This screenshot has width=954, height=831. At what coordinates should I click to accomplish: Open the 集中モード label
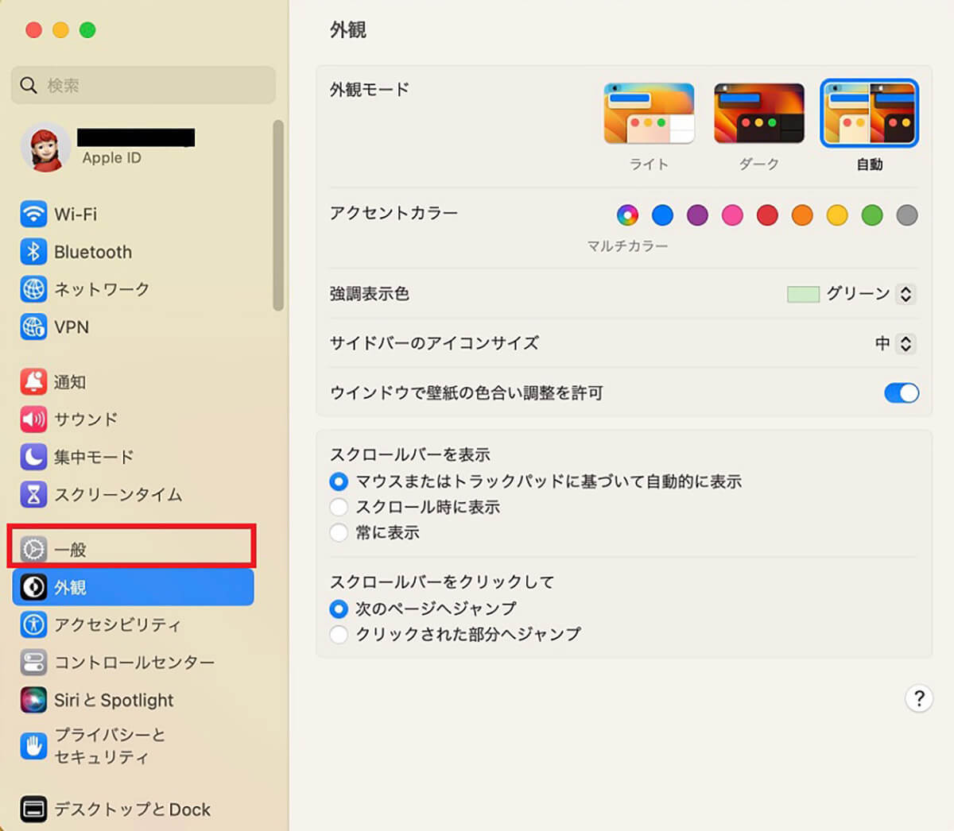click(x=94, y=457)
